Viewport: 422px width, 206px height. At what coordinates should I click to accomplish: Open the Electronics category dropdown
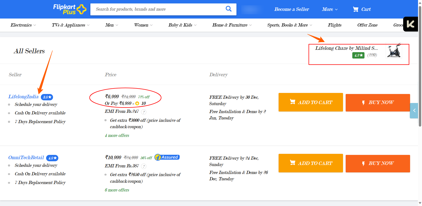tap(23, 25)
